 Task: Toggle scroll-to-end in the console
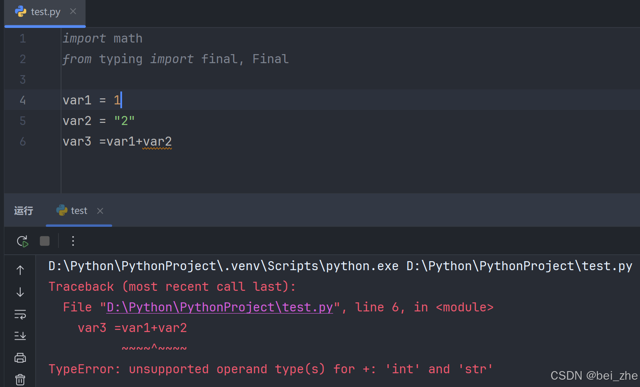point(20,335)
